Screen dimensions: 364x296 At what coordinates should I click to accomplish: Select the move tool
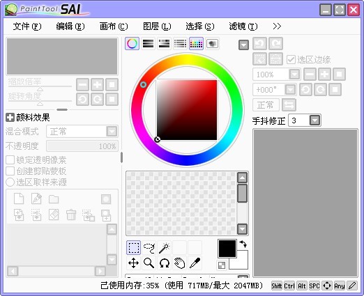[x=134, y=263]
